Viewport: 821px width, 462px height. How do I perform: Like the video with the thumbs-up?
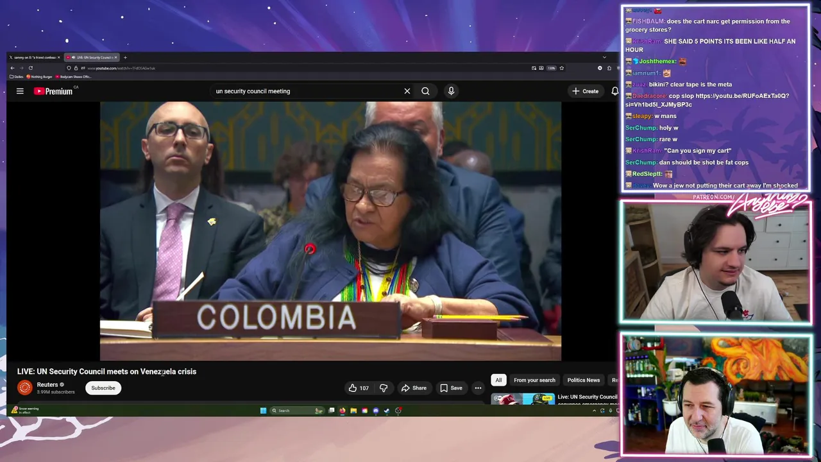point(359,388)
